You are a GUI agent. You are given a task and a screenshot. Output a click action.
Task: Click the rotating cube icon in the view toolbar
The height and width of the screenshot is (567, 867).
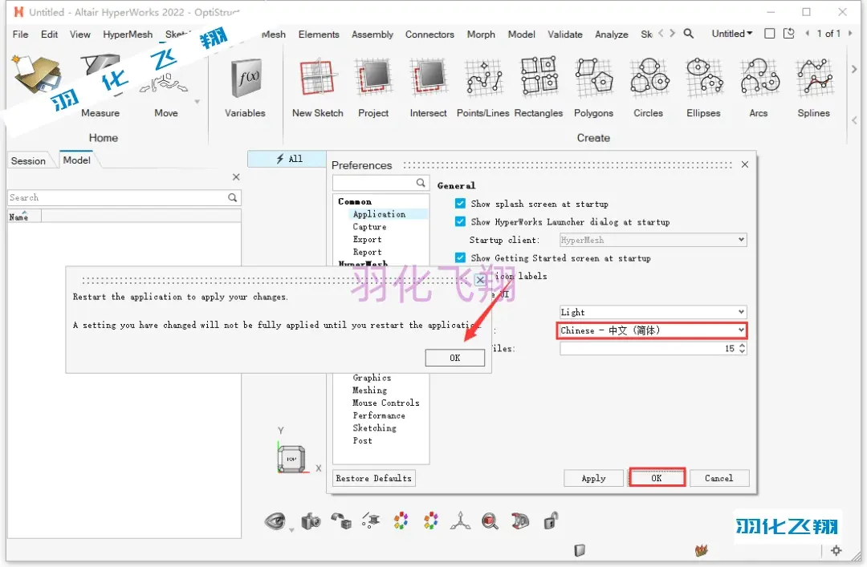pyautogui.click(x=341, y=520)
